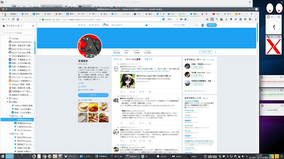Open KDE application launcher
The image size is (284, 159).
[3, 156]
